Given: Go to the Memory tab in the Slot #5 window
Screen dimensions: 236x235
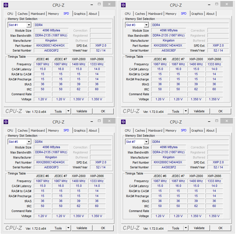Looking at the screenshot, I should (53, 131).
